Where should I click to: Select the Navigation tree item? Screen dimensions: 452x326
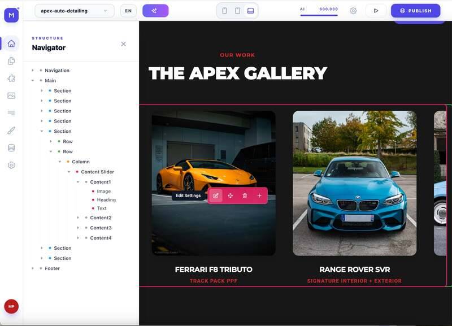point(57,70)
